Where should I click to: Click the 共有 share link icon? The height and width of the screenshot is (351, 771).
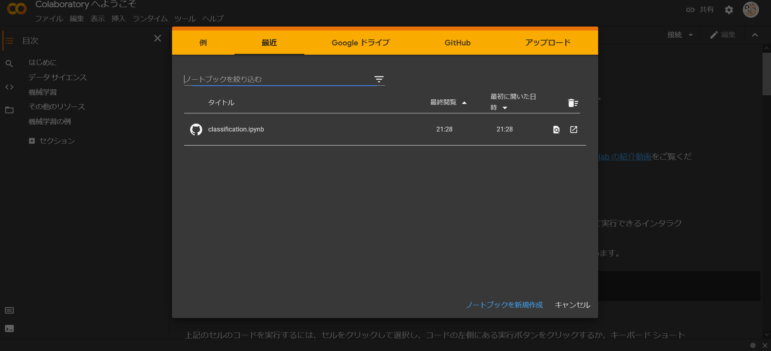690,10
